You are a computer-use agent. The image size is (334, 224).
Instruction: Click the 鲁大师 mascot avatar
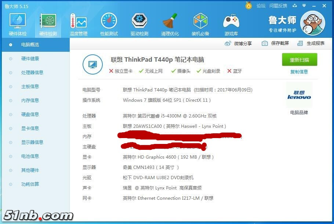coord(312,23)
